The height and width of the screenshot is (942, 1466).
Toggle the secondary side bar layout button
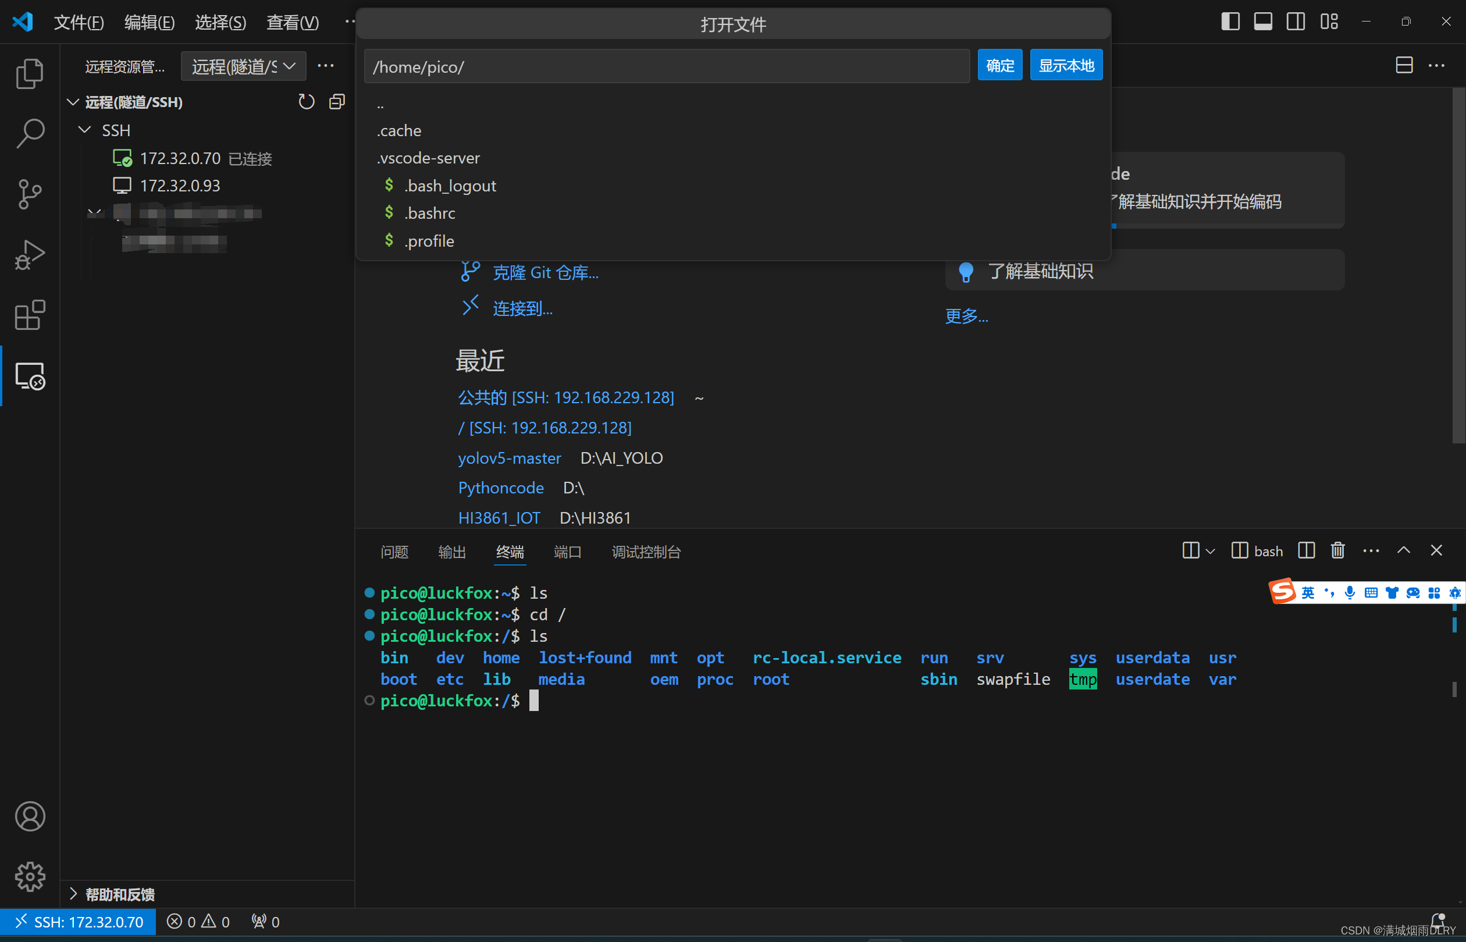tap(1296, 22)
